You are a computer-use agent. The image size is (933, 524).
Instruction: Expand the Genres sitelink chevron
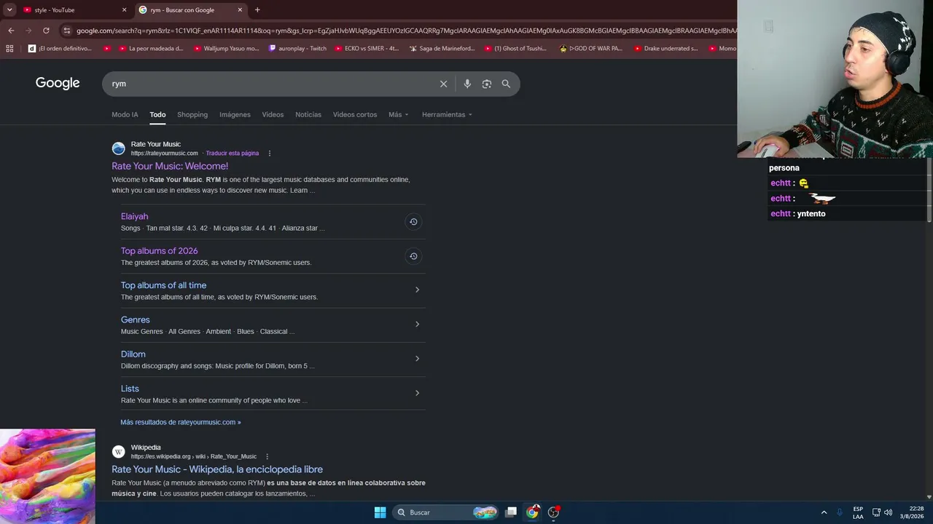(x=417, y=325)
